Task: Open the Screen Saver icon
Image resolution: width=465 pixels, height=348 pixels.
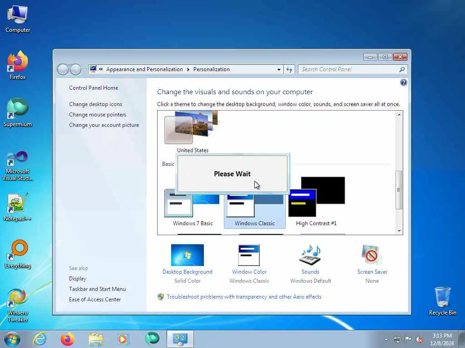Action: tap(372, 255)
